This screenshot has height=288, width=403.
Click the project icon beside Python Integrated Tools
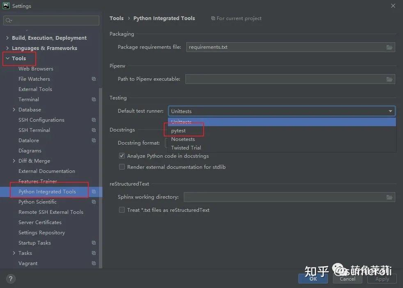click(x=94, y=192)
